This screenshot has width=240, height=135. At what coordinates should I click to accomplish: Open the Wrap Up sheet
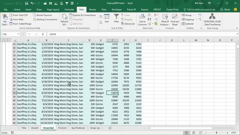[x=95, y=128]
